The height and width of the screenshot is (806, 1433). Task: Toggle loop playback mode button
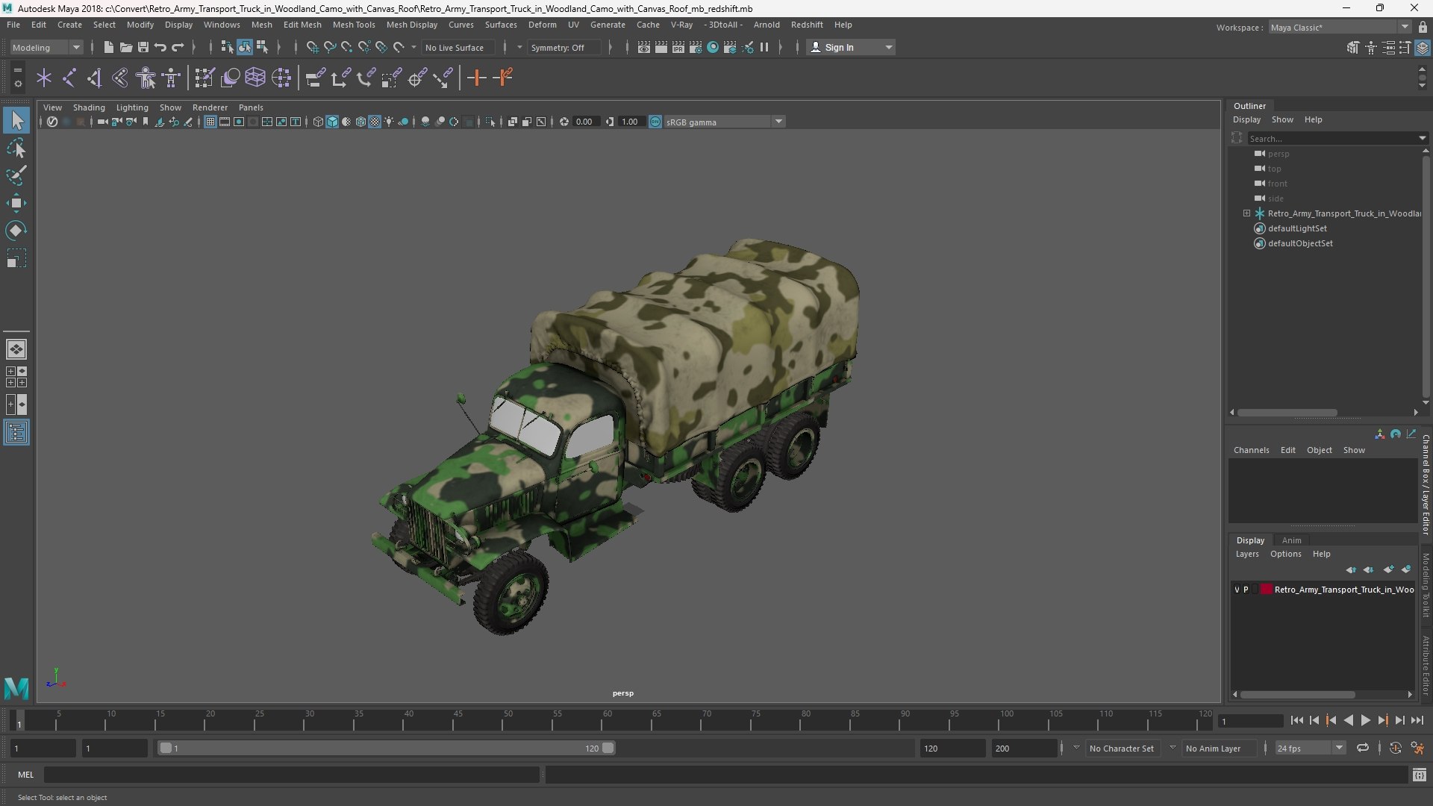[x=1363, y=748]
